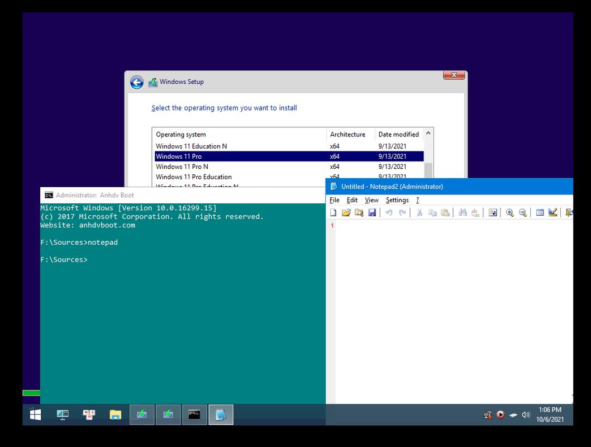Open the Replace tool icon
Image resolution: width=591 pixels, height=447 pixels.
coord(476,212)
